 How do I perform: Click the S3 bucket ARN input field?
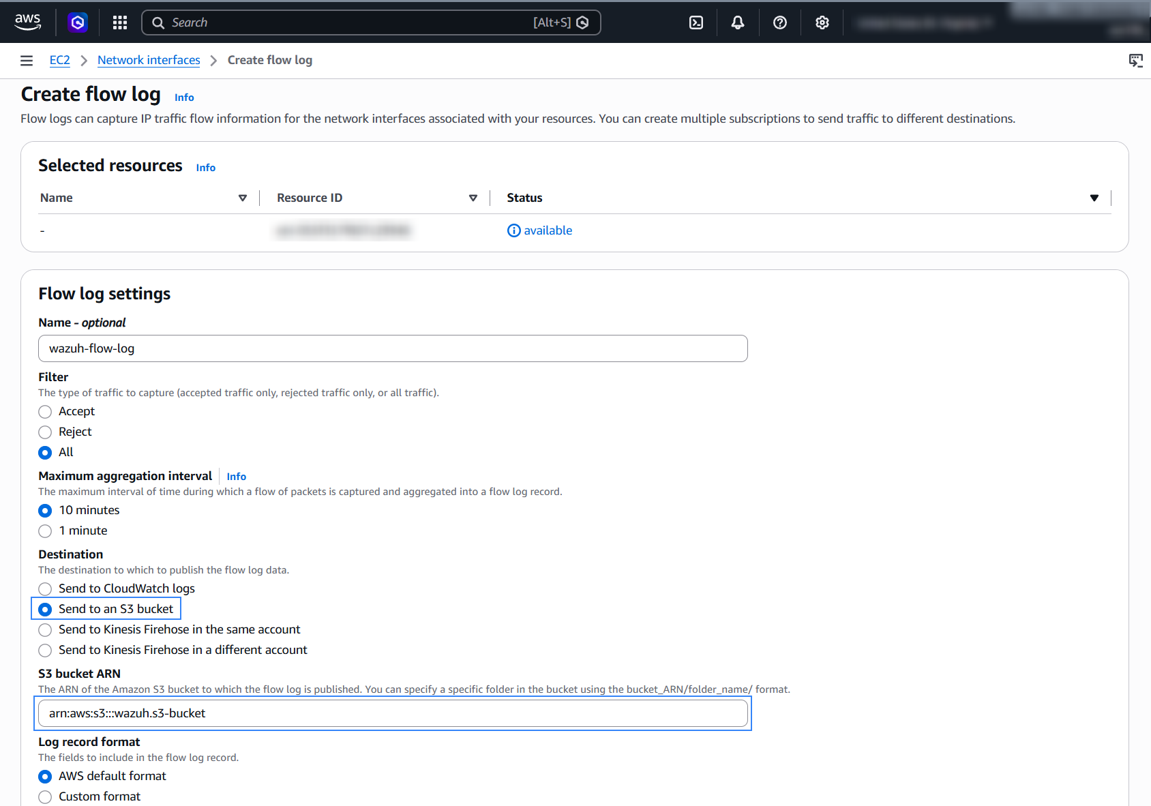pyautogui.click(x=393, y=713)
